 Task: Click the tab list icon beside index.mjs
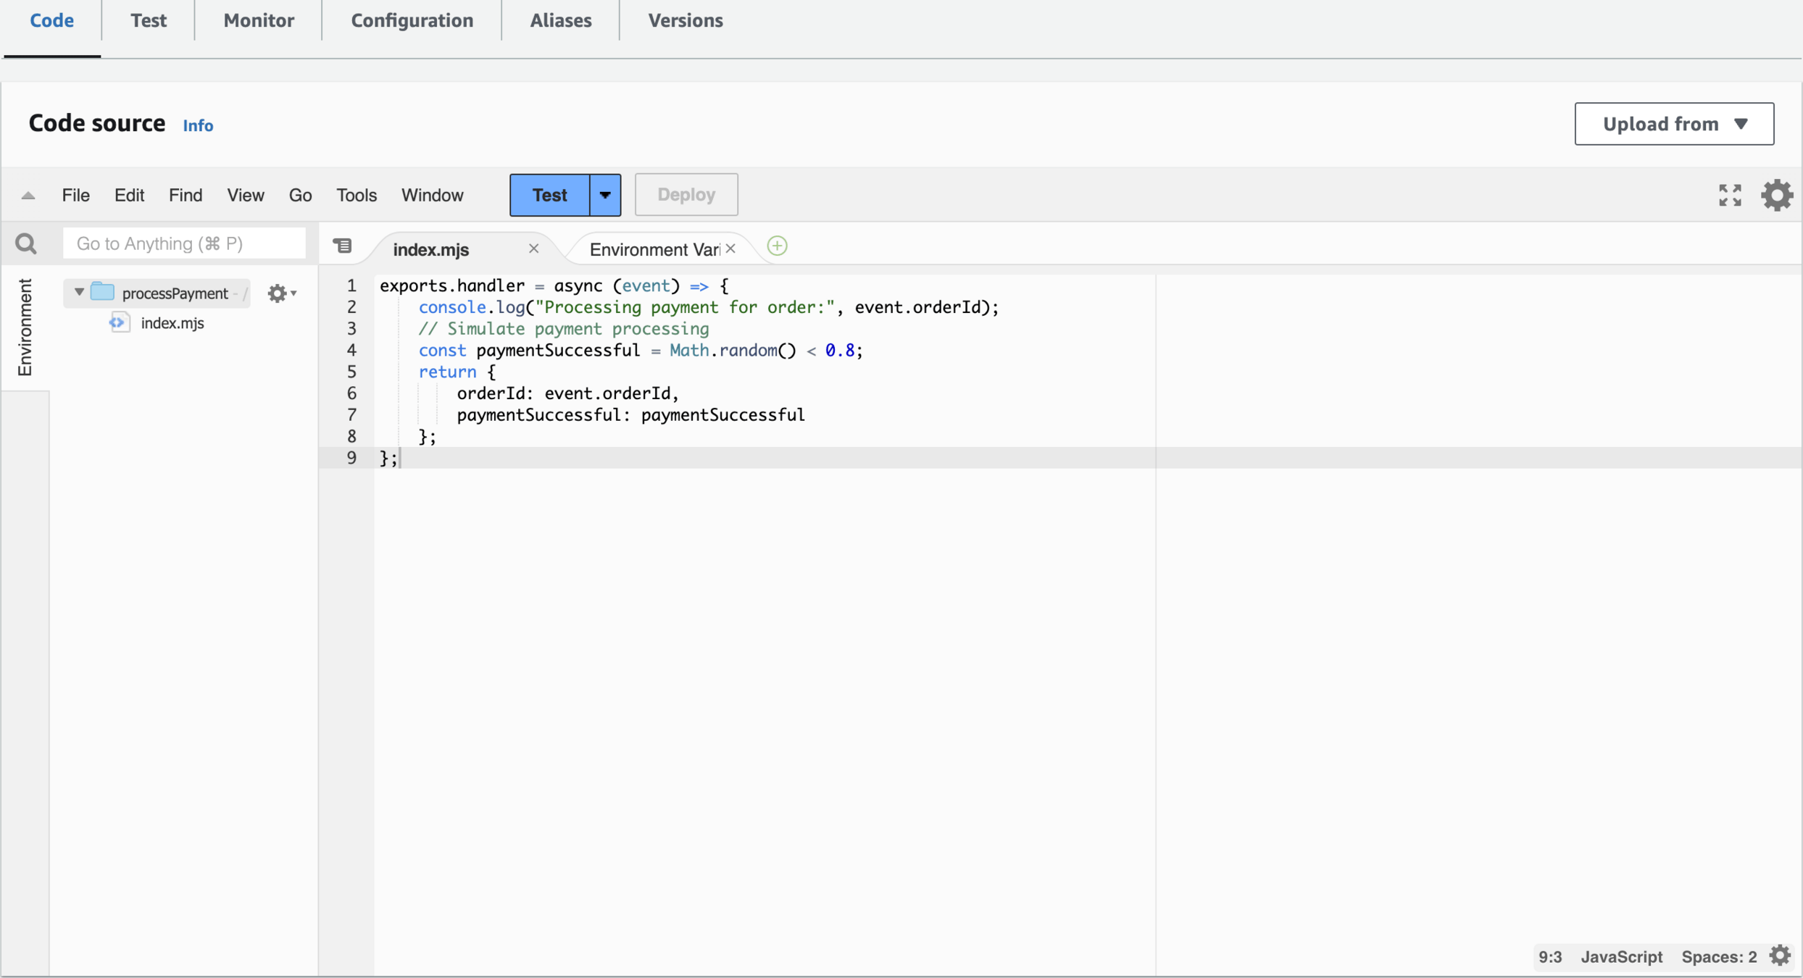coord(343,246)
